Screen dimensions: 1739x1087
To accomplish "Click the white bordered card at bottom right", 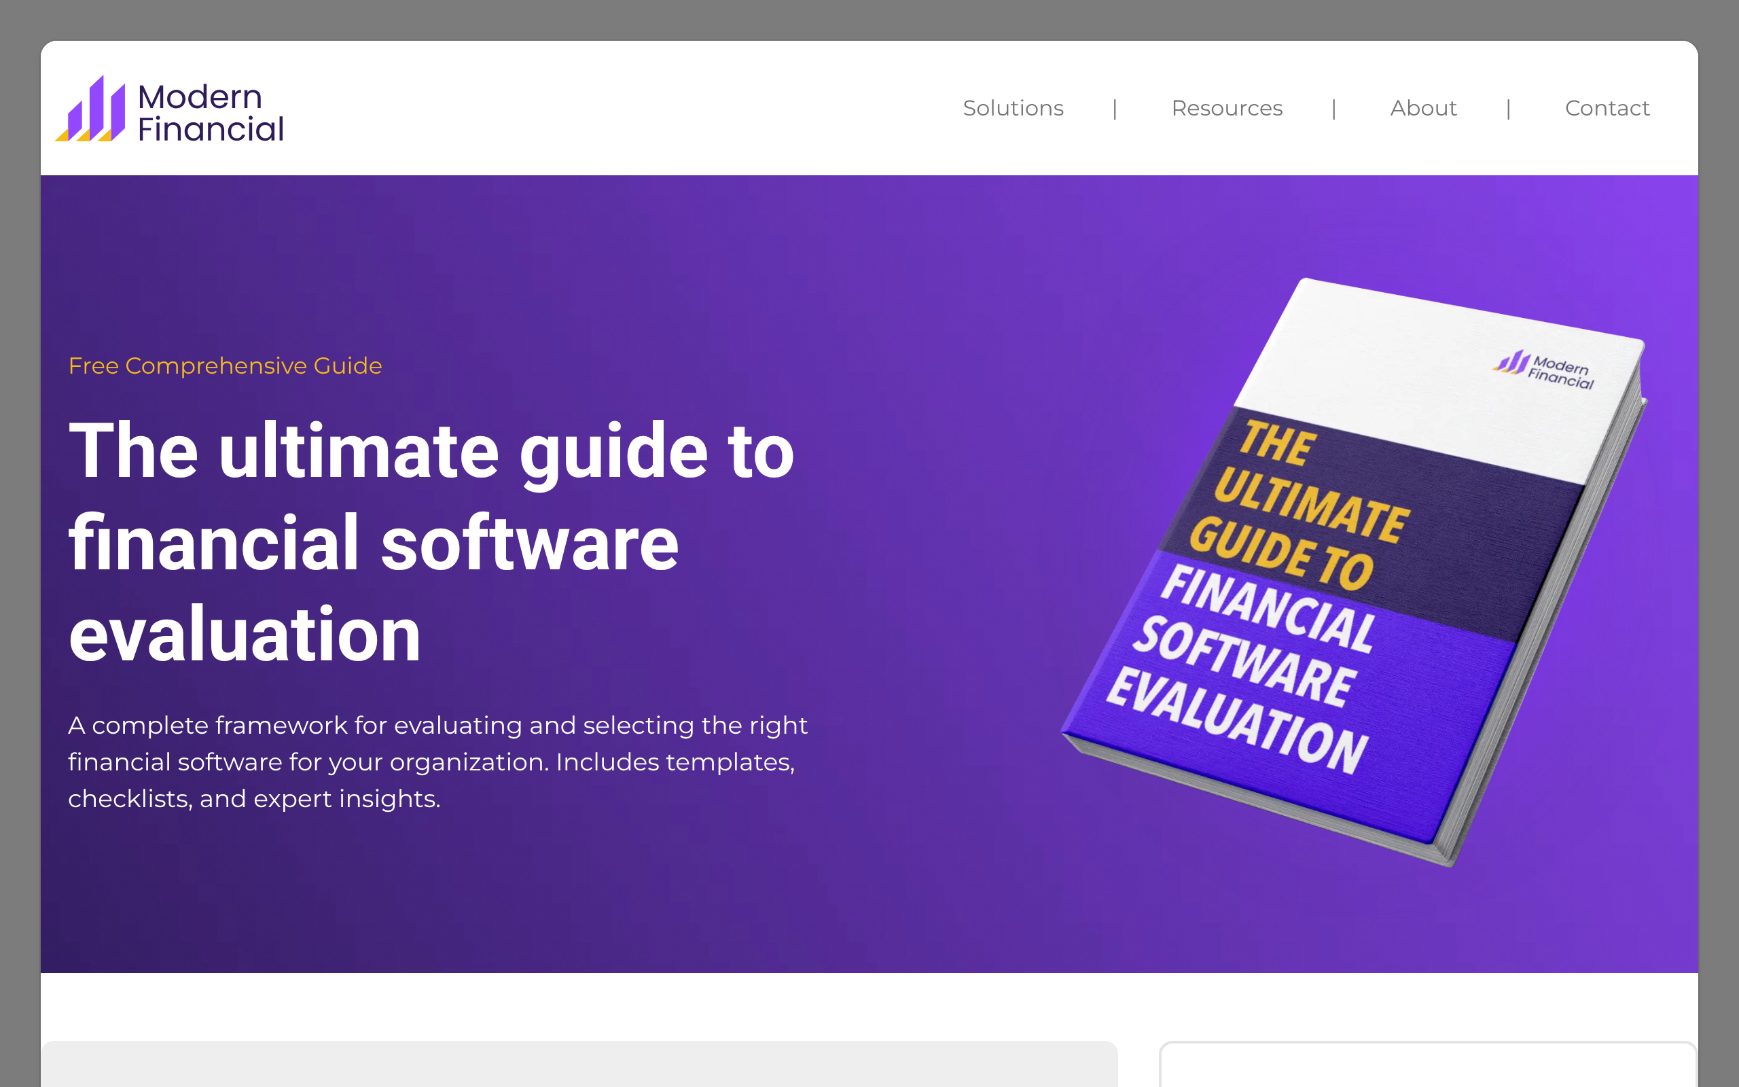I will [1427, 1065].
